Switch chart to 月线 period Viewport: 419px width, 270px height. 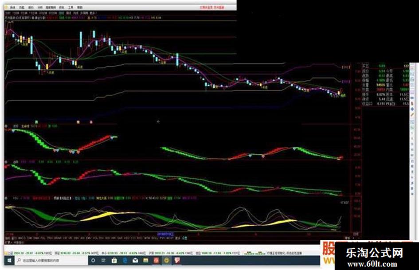click(x=76, y=12)
